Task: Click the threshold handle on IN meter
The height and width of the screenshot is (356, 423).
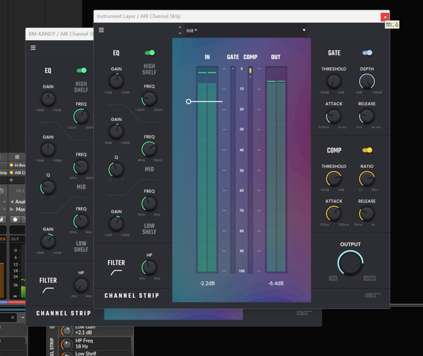Action: pyautogui.click(x=189, y=101)
